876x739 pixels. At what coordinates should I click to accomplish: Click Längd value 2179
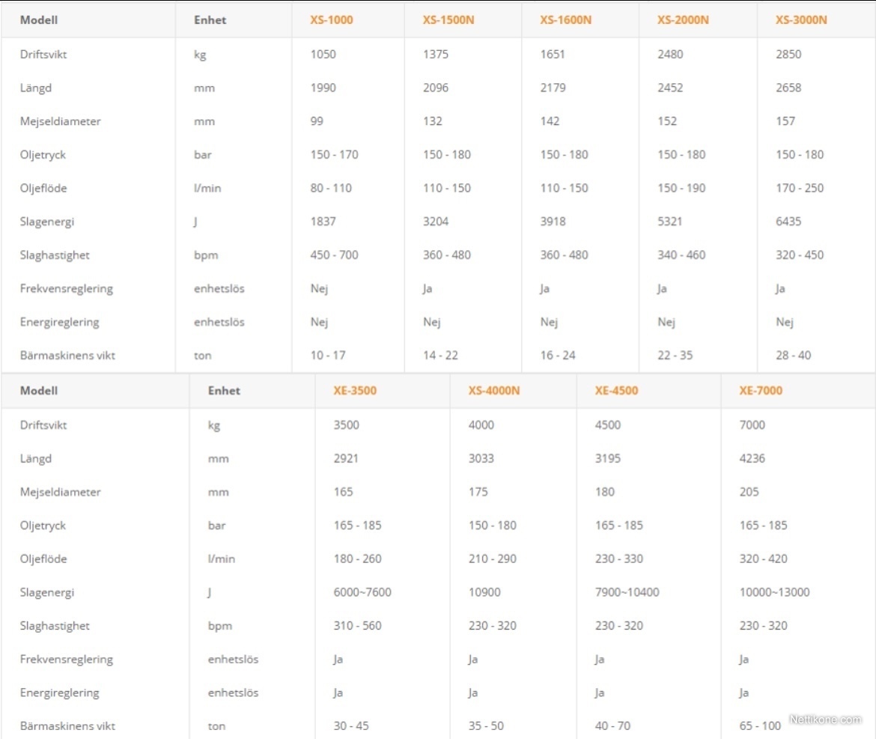coord(553,88)
